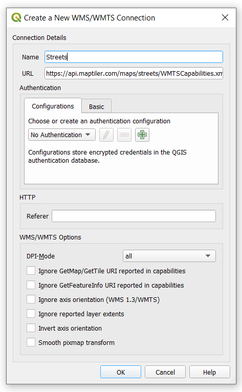
Task: Enable Ignore GetMap/GetTile URI checkbox
Action: pos(31,271)
